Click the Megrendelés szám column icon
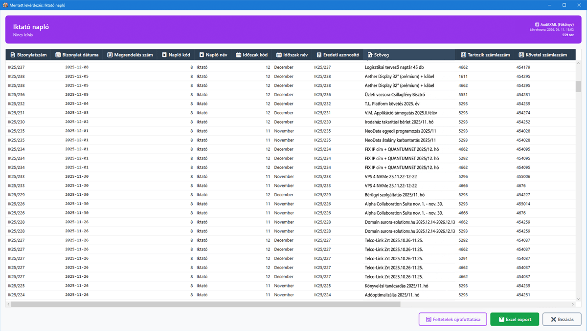This screenshot has height=331, width=587. pyautogui.click(x=110, y=55)
